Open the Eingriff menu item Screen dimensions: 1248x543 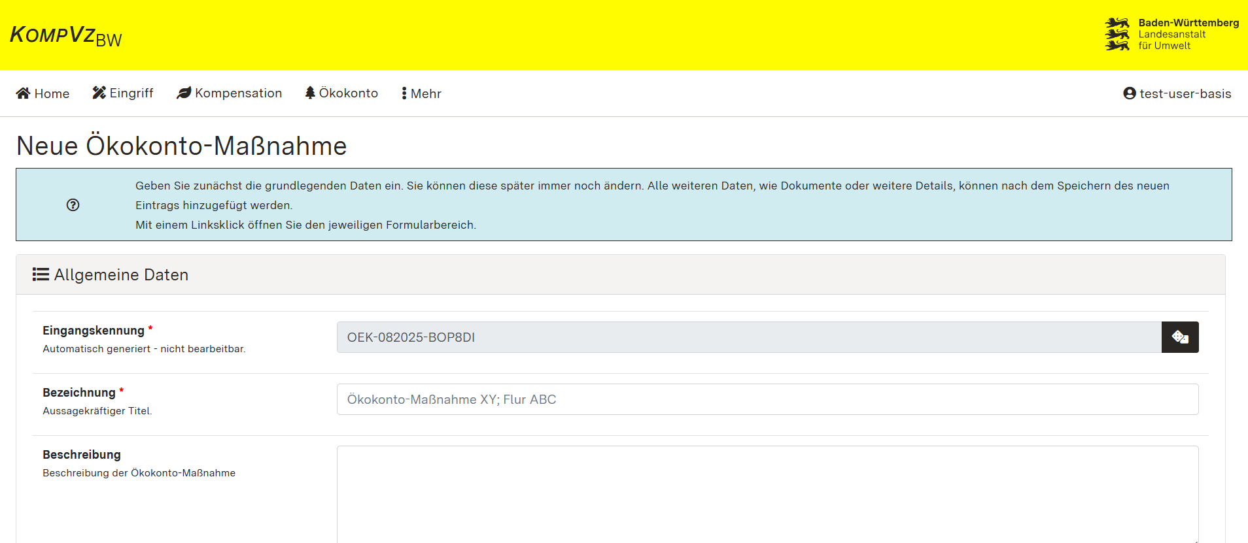pos(131,93)
